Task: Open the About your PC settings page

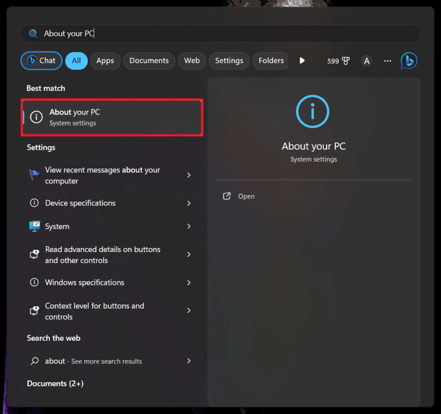Action: (112, 117)
